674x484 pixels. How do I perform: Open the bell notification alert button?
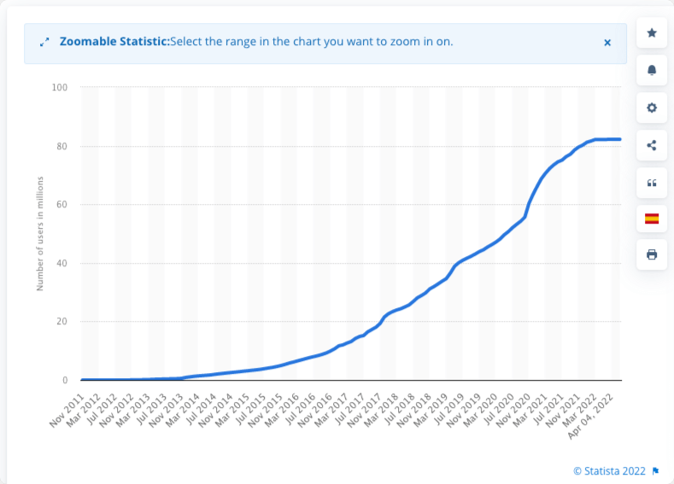pyautogui.click(x=652, y=70)
